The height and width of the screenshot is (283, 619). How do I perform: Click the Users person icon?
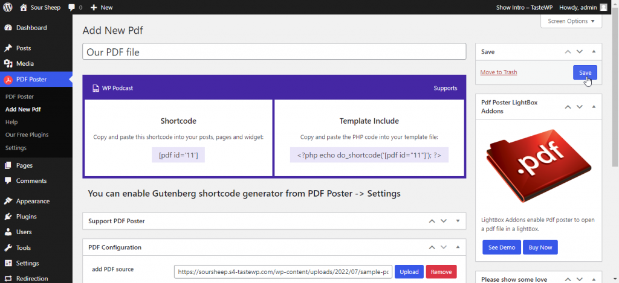(x=8, y=232)
